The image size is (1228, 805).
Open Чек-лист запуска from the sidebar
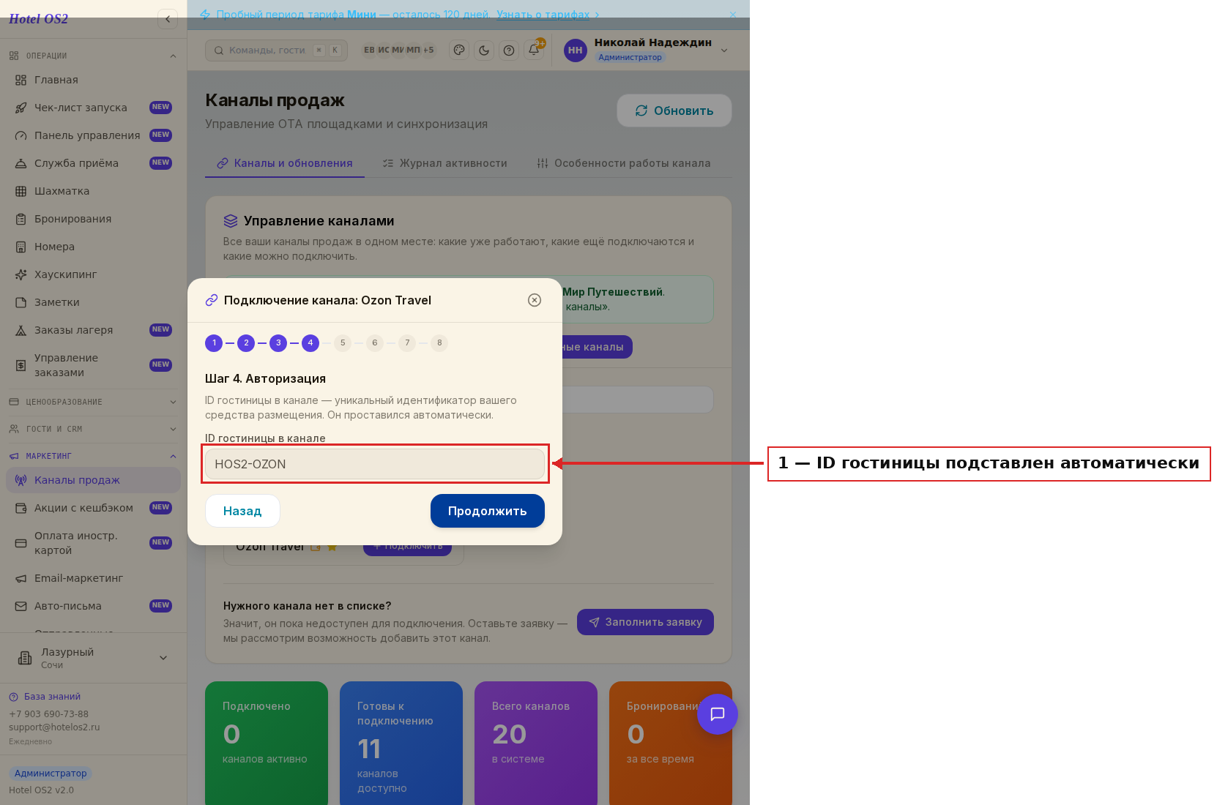[93, 108]
